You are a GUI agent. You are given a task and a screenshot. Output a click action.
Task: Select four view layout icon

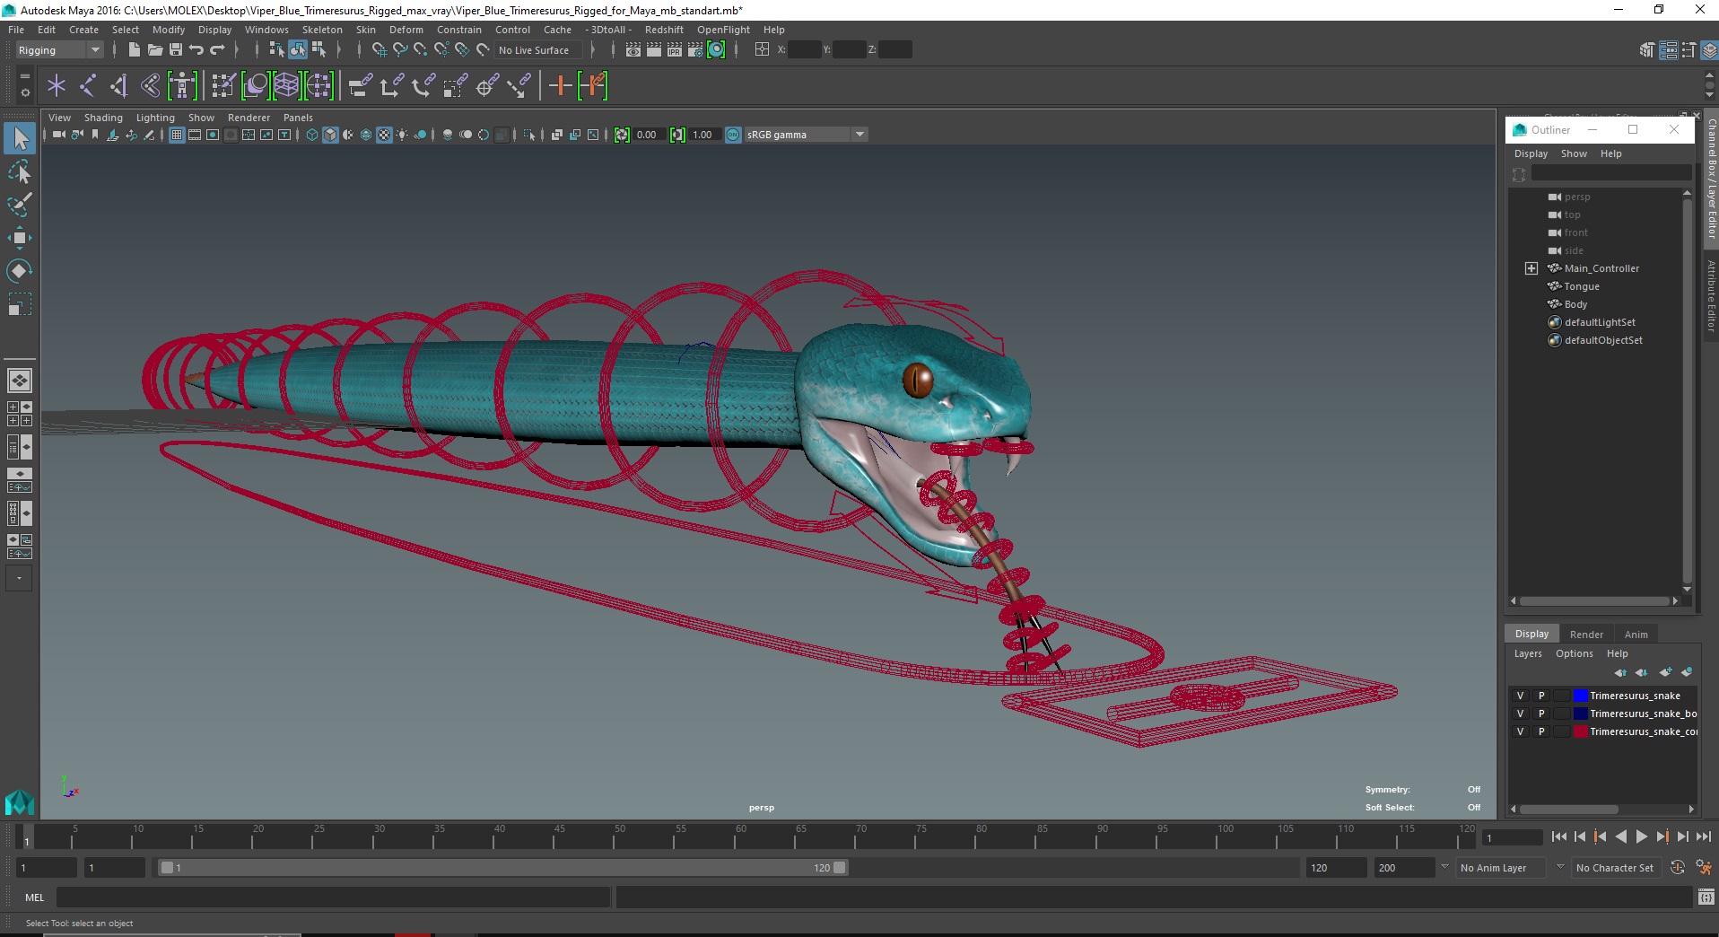[20, 414]
